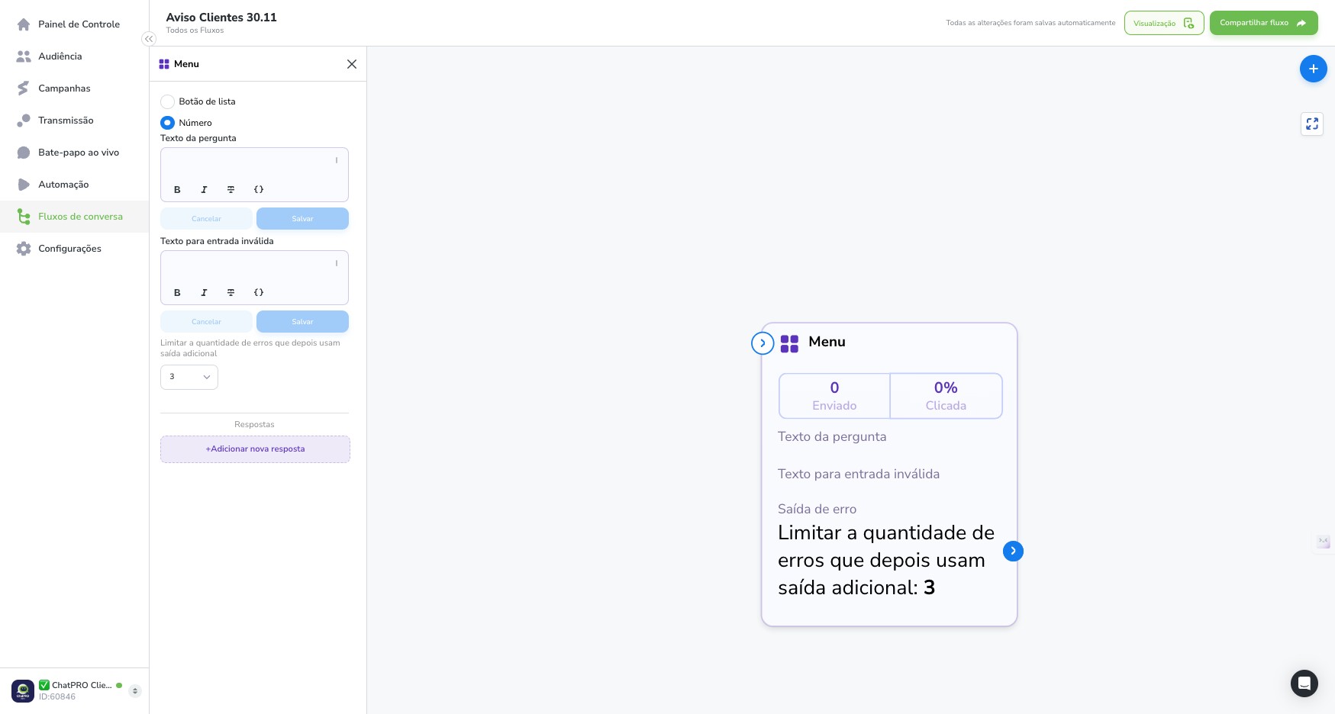
Task: Close the Menu settings panel
Action: [x=352, y=64]
